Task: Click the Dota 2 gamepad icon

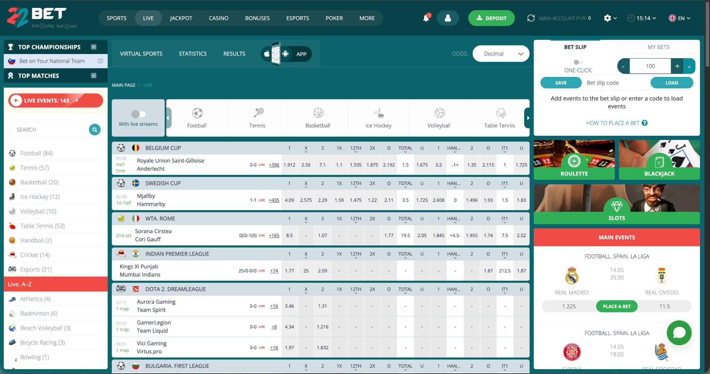Action: point(121,289)
